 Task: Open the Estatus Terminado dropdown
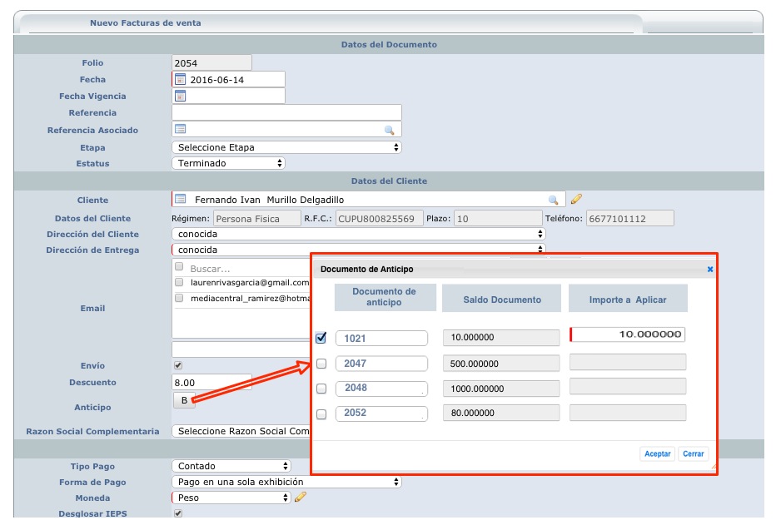click(229, 163)
